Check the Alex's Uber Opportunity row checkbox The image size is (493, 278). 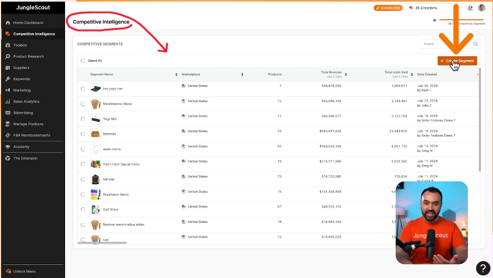click(83, 164)
